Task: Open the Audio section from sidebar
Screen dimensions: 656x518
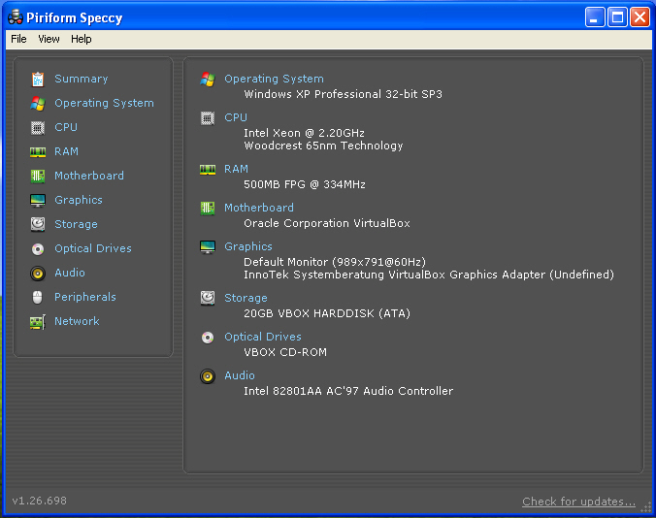Action: click(x=70, y=273)
